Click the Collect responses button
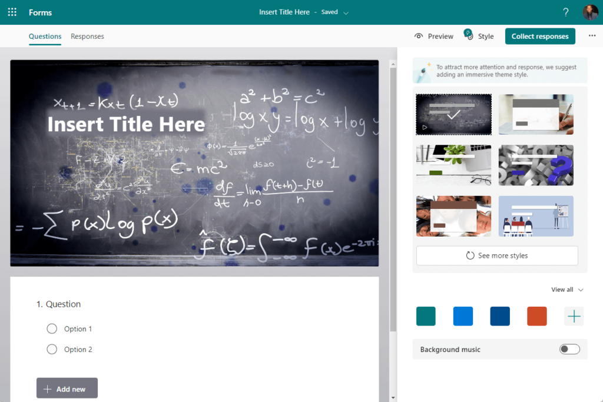The height and width of the screenshot is (402, 603). [540, 36]
